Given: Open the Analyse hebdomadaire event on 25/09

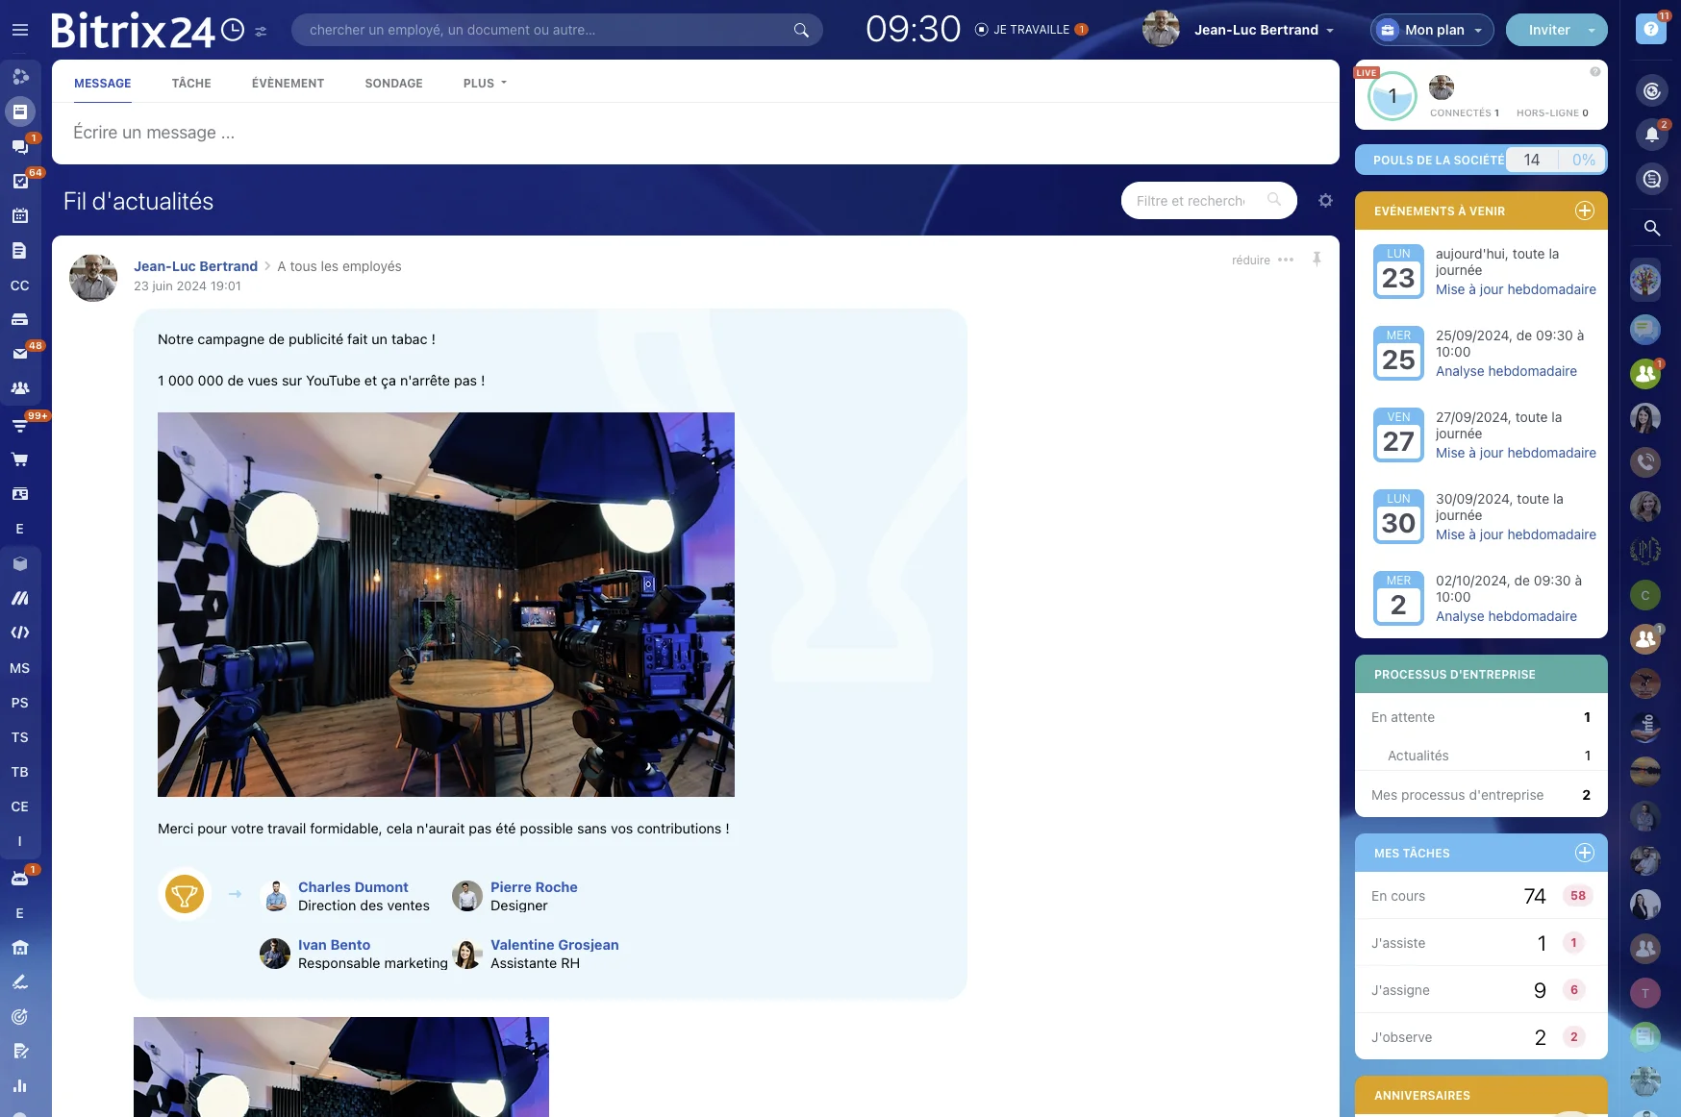Looking at the screenshot, I should pyautogui.click(x=1505, y=371).
